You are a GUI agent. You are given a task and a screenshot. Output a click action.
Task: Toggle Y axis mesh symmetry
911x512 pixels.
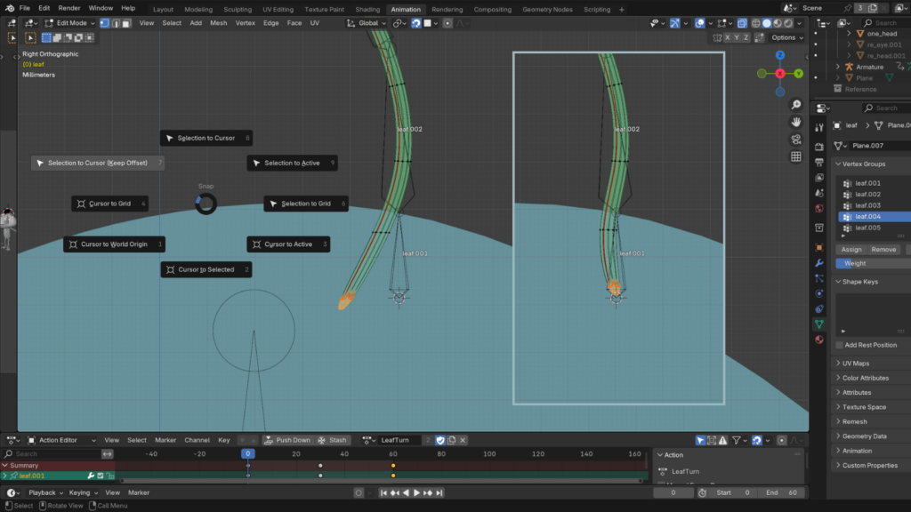[737, 37]
